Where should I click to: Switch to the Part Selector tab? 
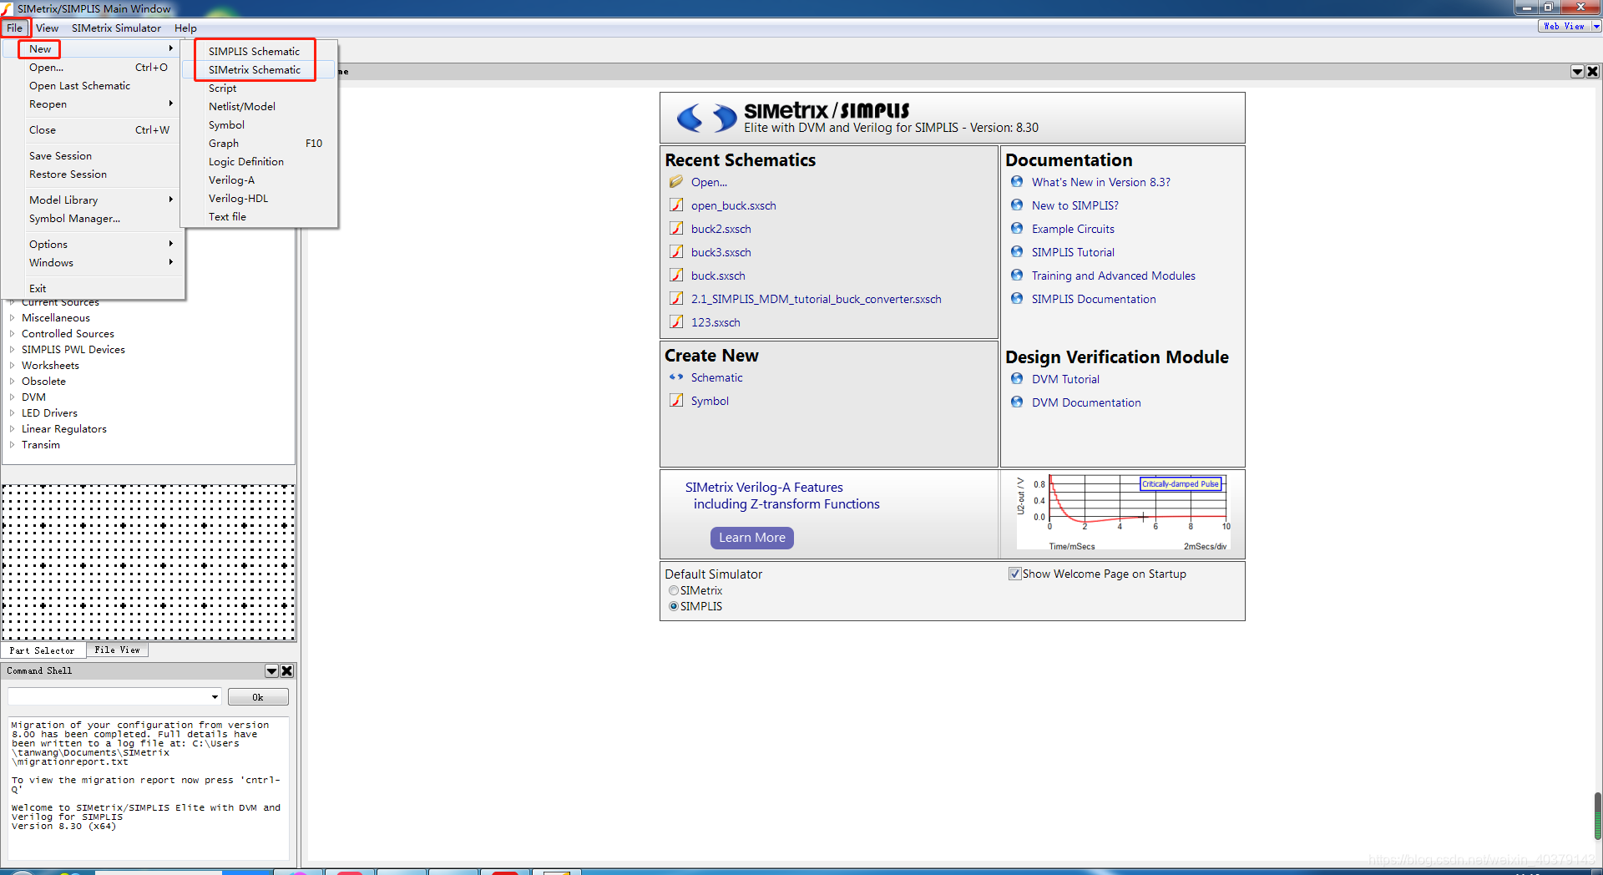tap(42, 650)
